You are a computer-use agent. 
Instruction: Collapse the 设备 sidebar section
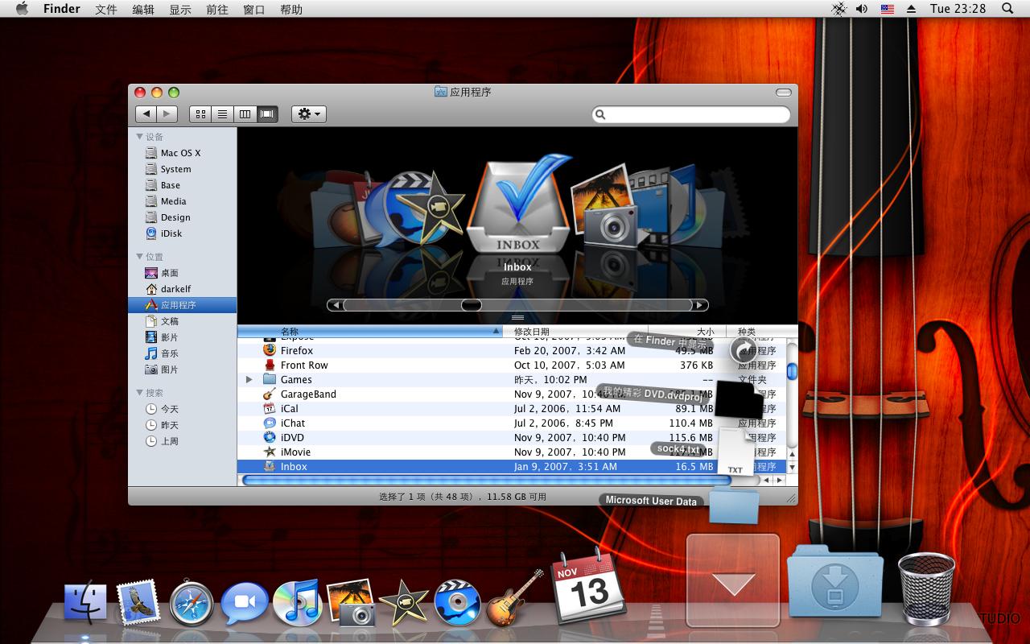click(x=140, y=137)
